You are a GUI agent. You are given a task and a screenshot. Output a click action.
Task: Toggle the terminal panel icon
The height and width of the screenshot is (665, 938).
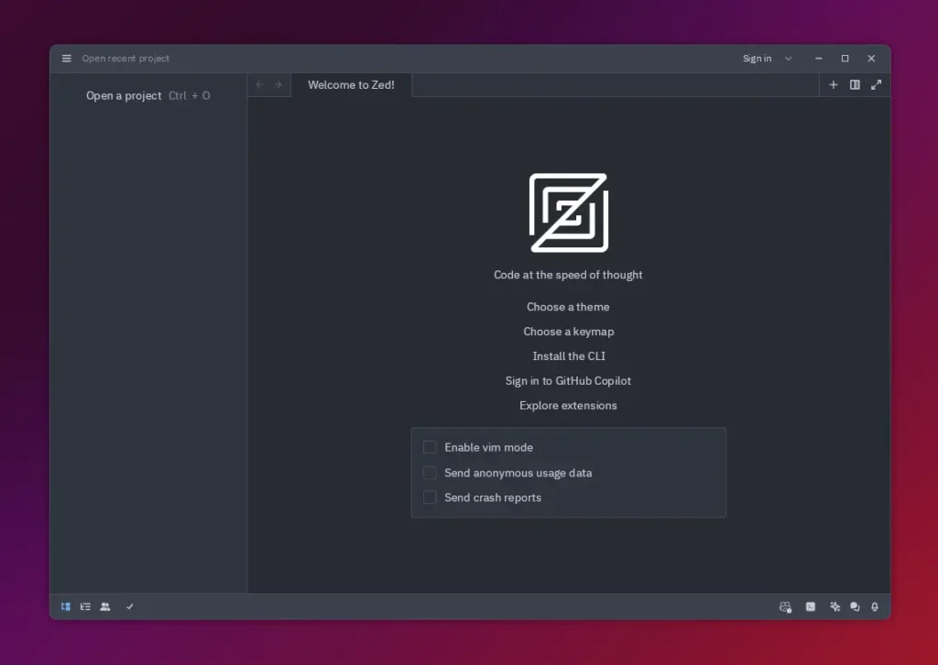coord(811,606)
